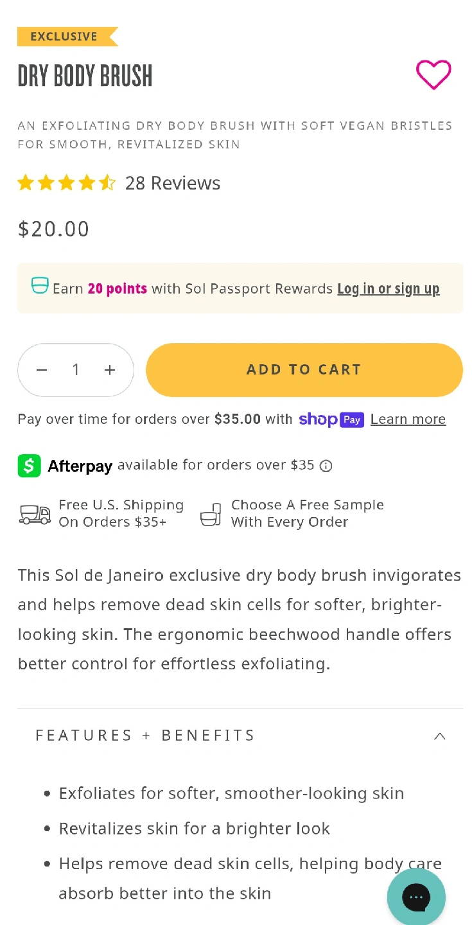Collapse the Features + Benefits section

click(x=439, y=736)
